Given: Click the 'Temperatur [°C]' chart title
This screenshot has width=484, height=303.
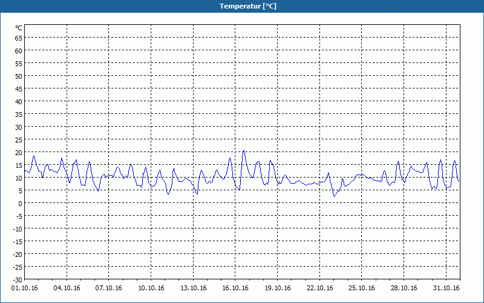Looking at the screenshot, I should click(248, 6).
